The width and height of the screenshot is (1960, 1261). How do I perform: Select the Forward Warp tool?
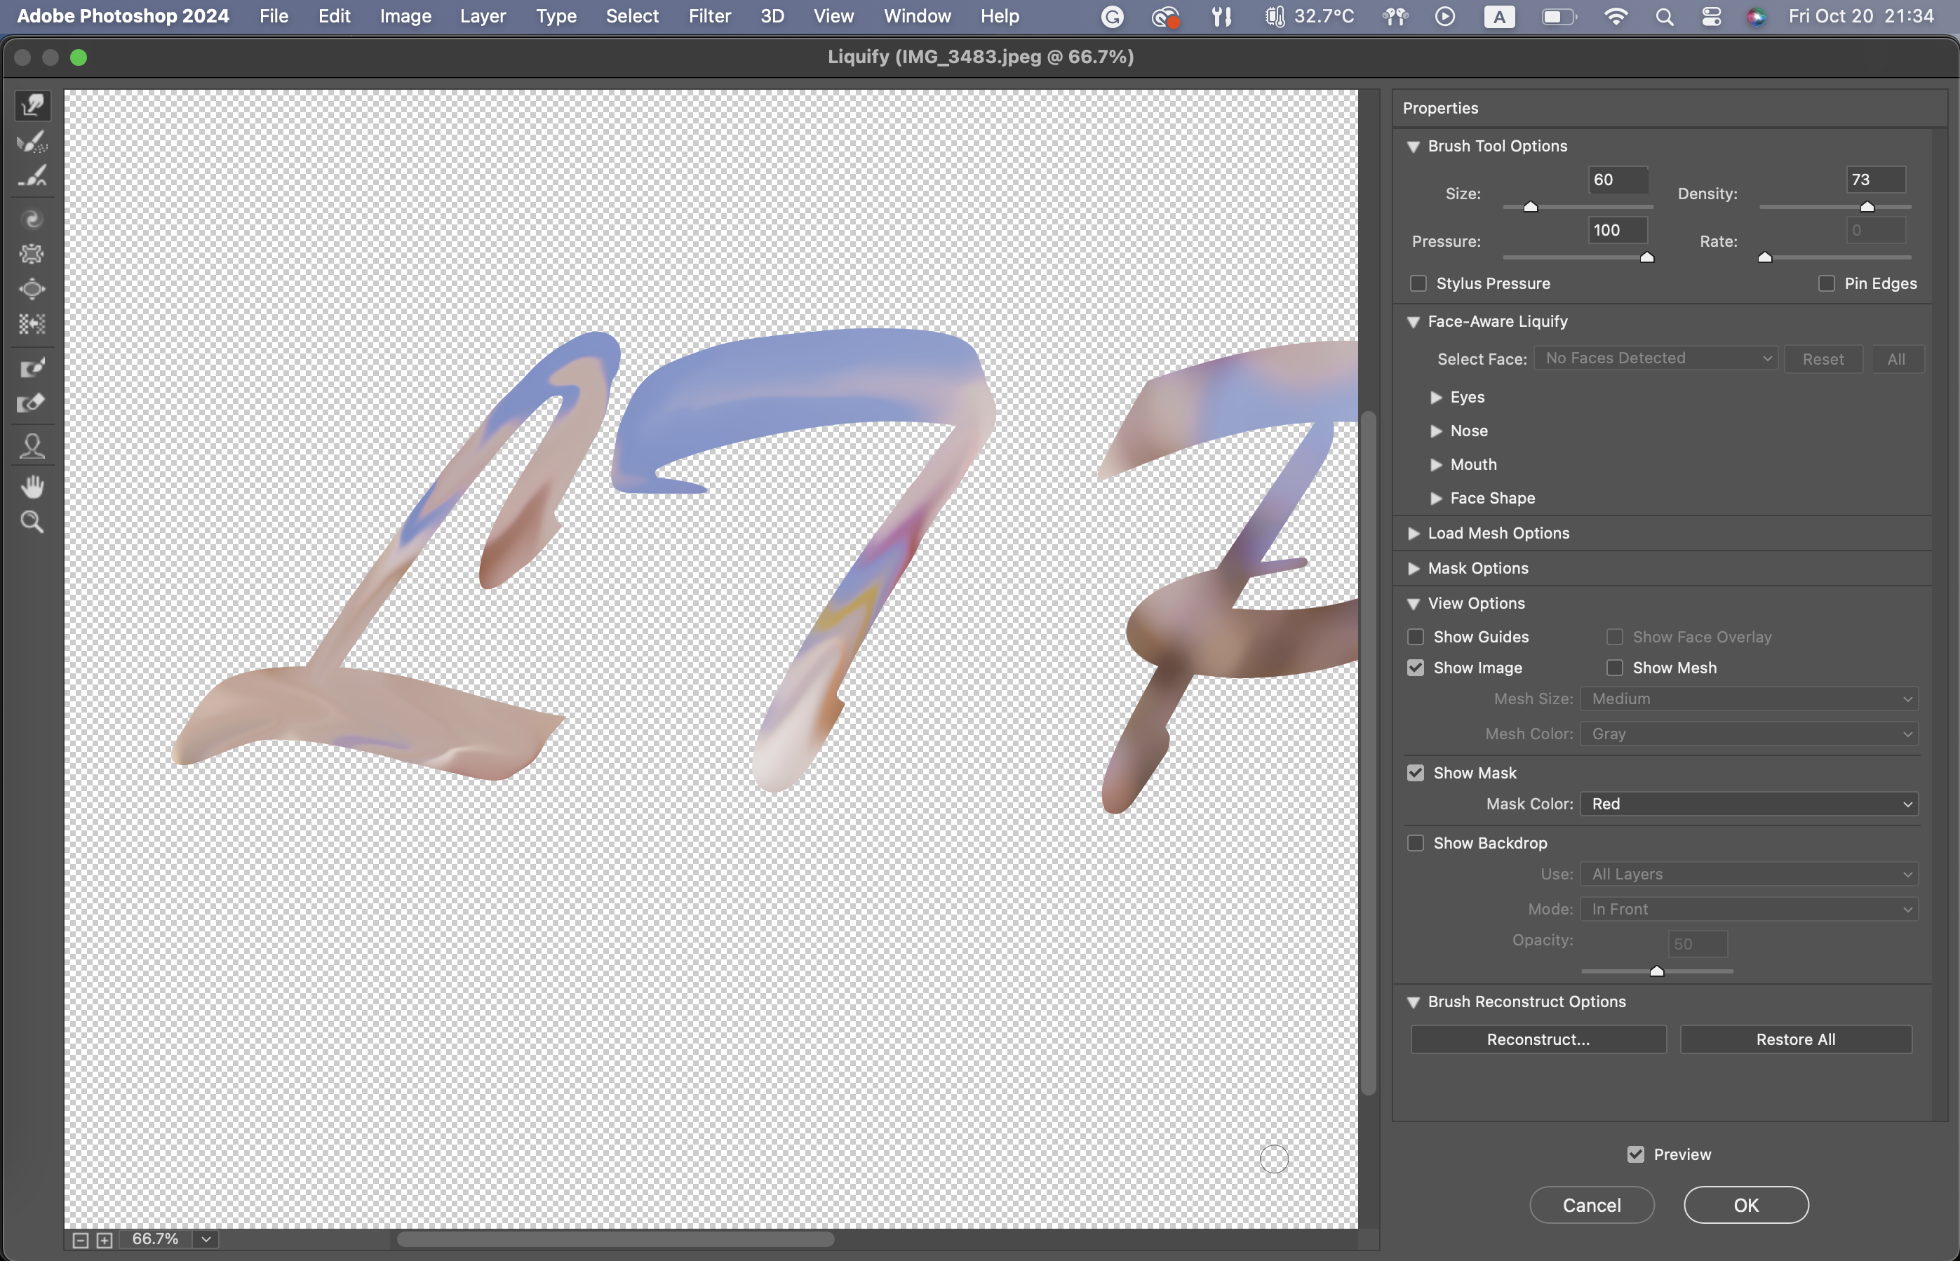[33, 106]
